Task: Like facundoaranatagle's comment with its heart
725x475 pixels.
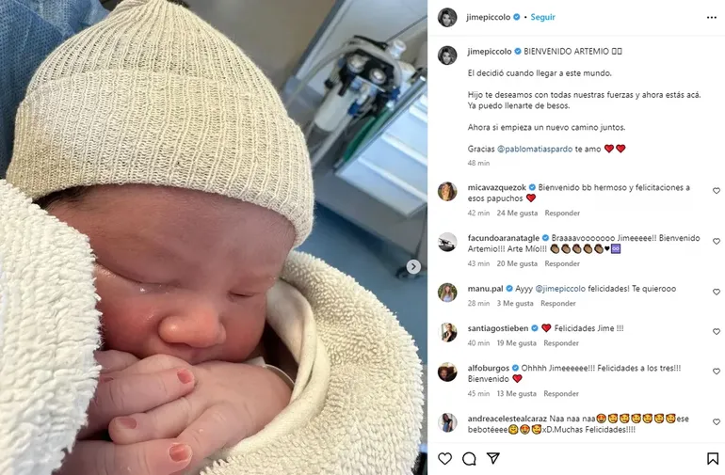Action: pos(717,241)
